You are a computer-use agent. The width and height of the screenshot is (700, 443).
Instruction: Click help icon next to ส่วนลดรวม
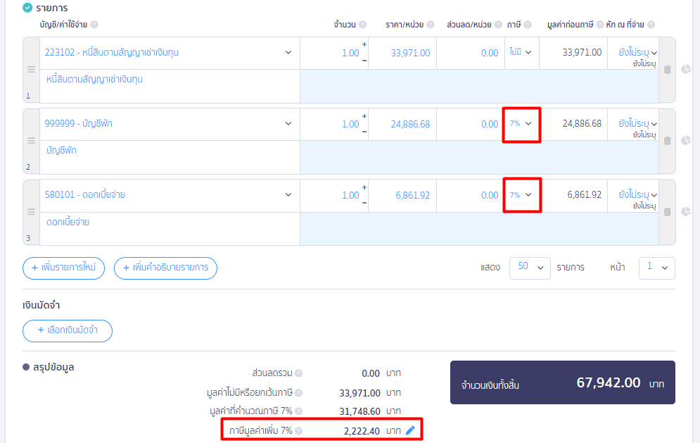coord(299,373)
